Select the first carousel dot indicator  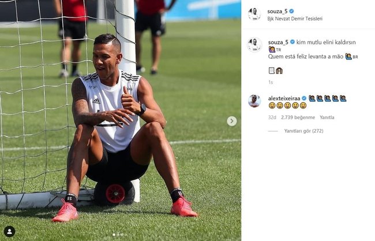(x=114, y=235)
